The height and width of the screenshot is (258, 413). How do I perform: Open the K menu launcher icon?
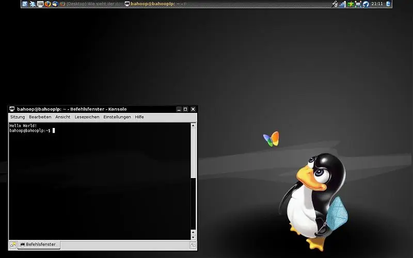[x=24, y=4]
